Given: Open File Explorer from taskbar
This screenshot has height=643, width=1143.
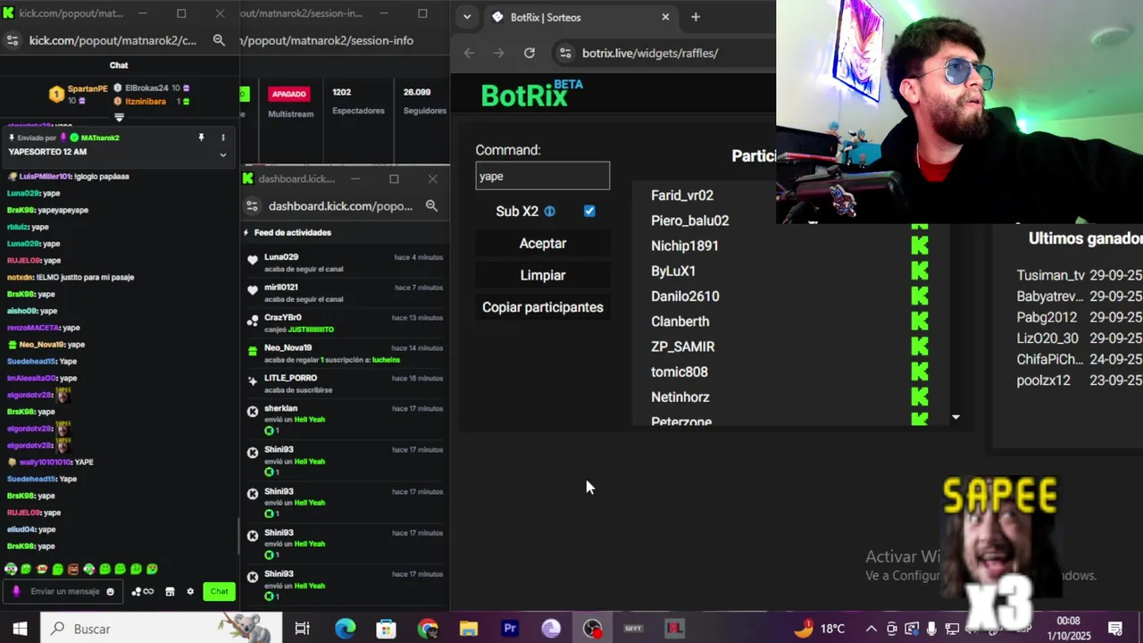Looking at the screenshot, I should point(469,629).
